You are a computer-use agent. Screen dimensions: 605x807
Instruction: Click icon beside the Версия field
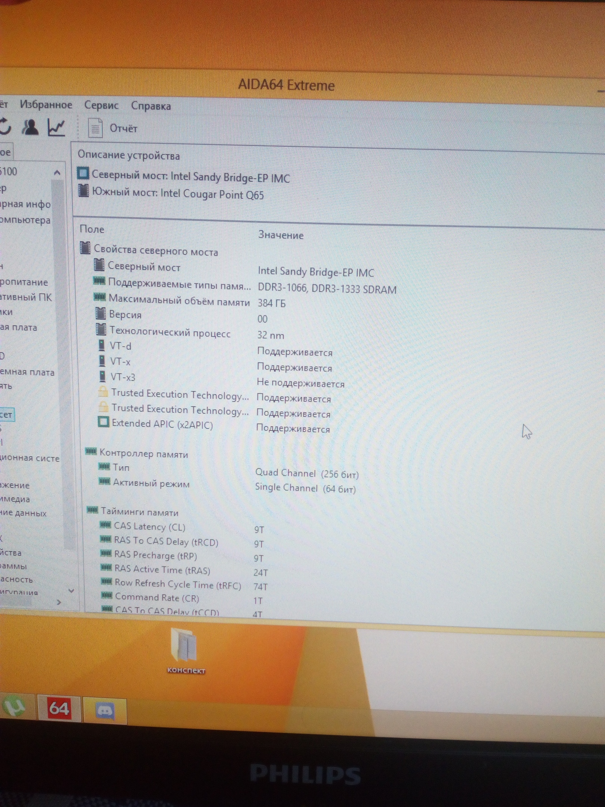(x=101, y=313)
